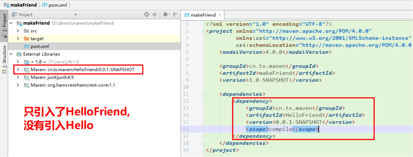Click the scope value compile
Screen dimensions: 413x157
point(281,129)
